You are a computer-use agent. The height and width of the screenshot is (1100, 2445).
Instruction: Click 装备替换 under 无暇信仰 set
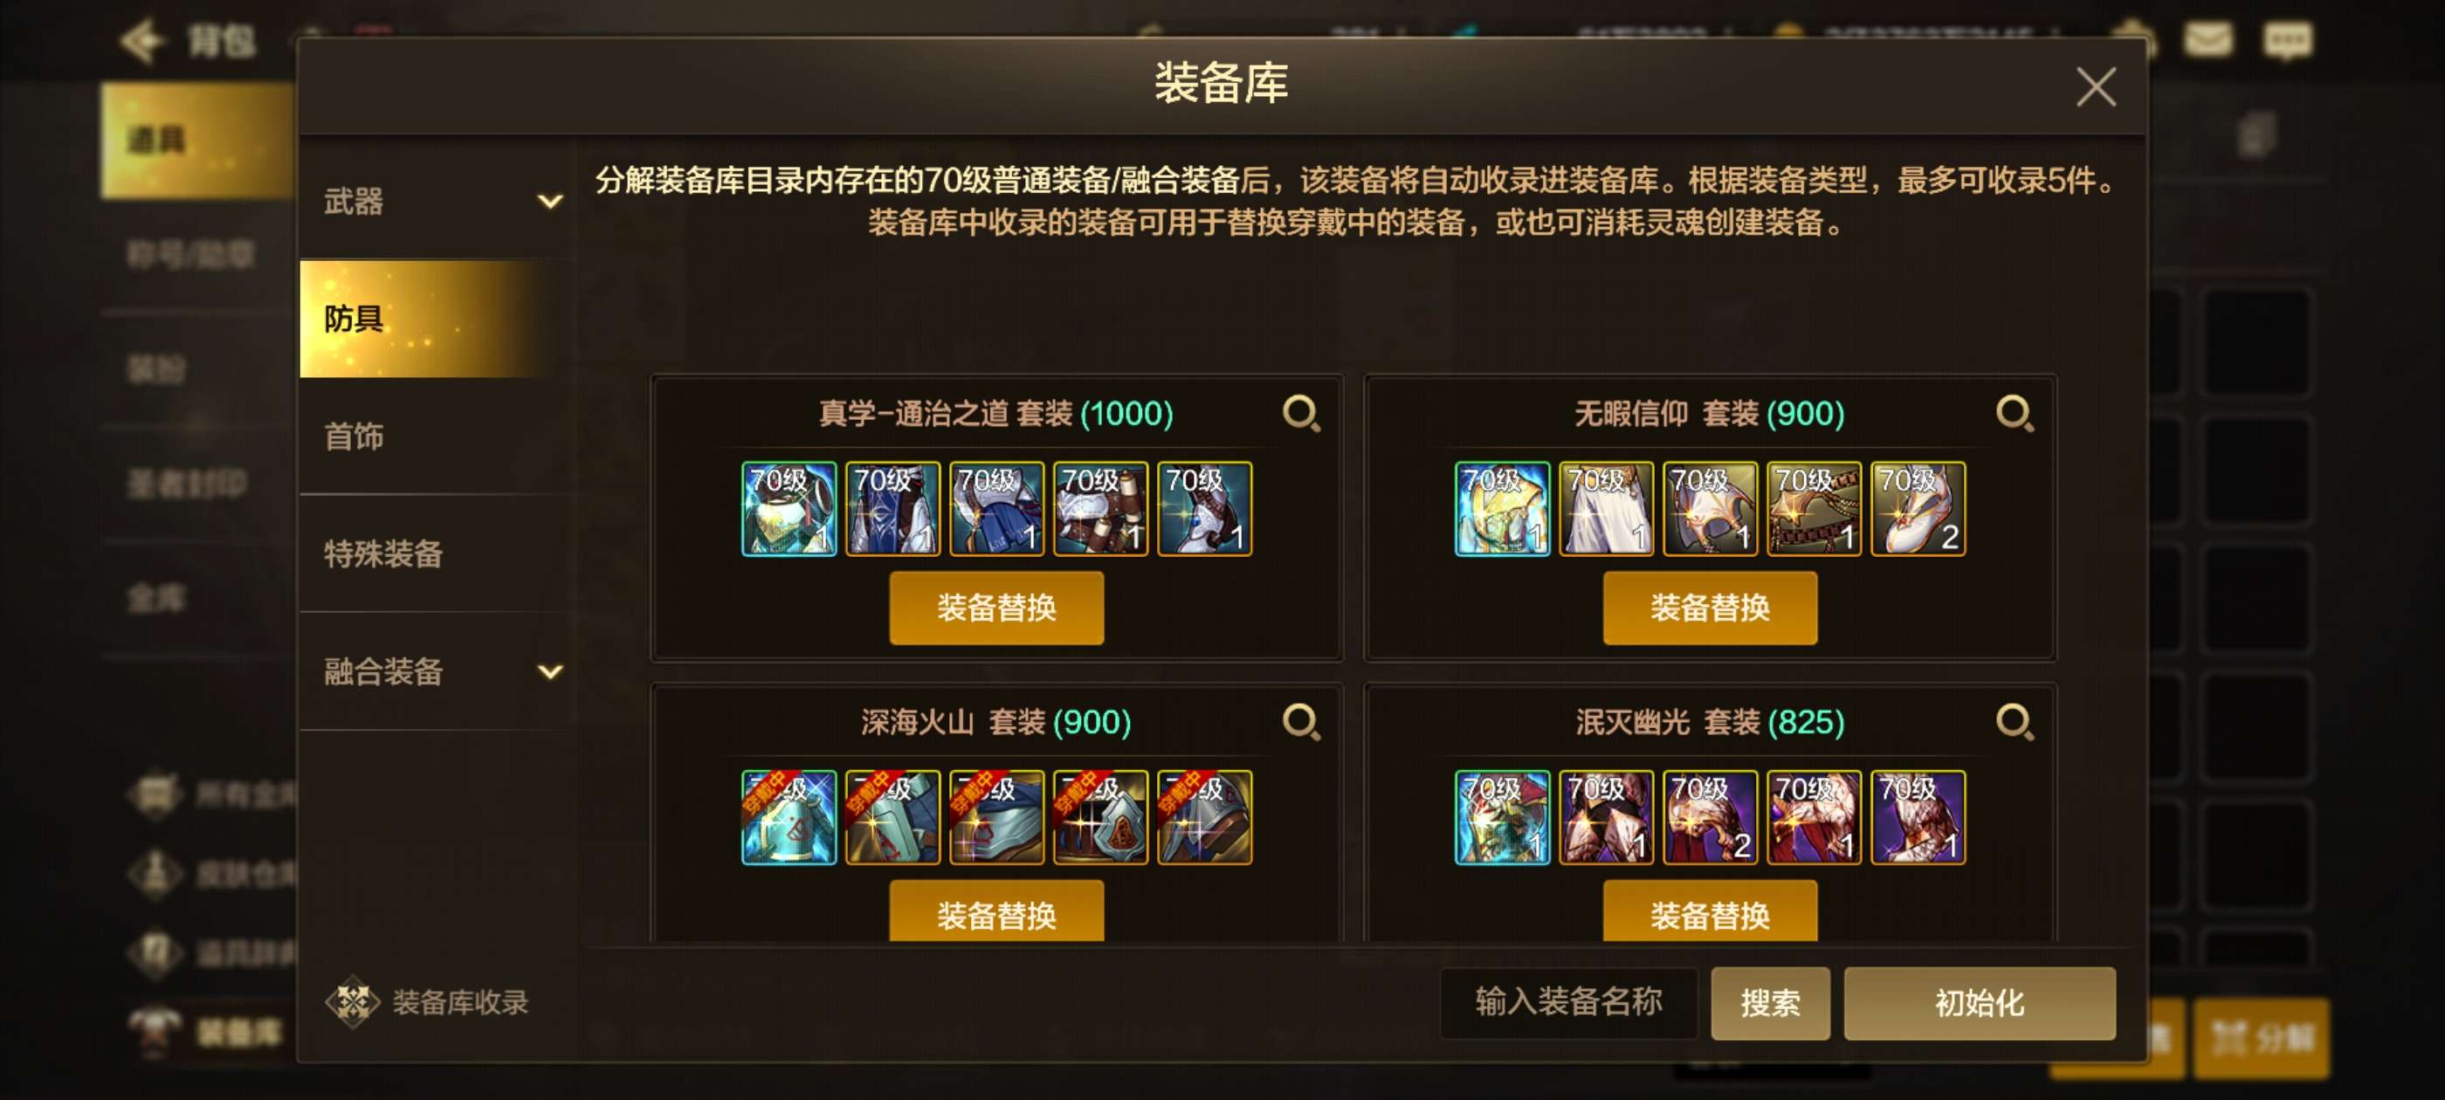(1711, 608)
